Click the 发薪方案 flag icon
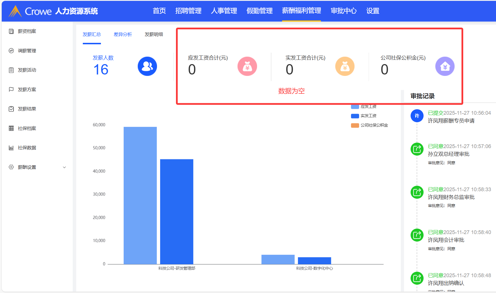Viewport: 496px width, 293px height. click(x=11, y=89)
